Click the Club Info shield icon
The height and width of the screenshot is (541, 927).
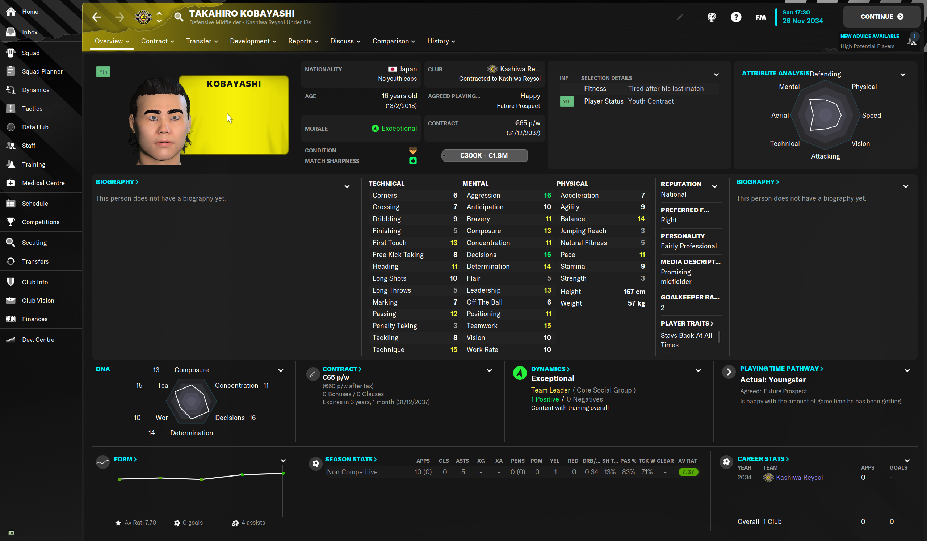tap(11, 282)
